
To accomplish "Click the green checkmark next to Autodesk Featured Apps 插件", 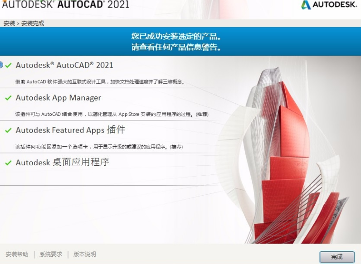I will [x=8, y=130].
